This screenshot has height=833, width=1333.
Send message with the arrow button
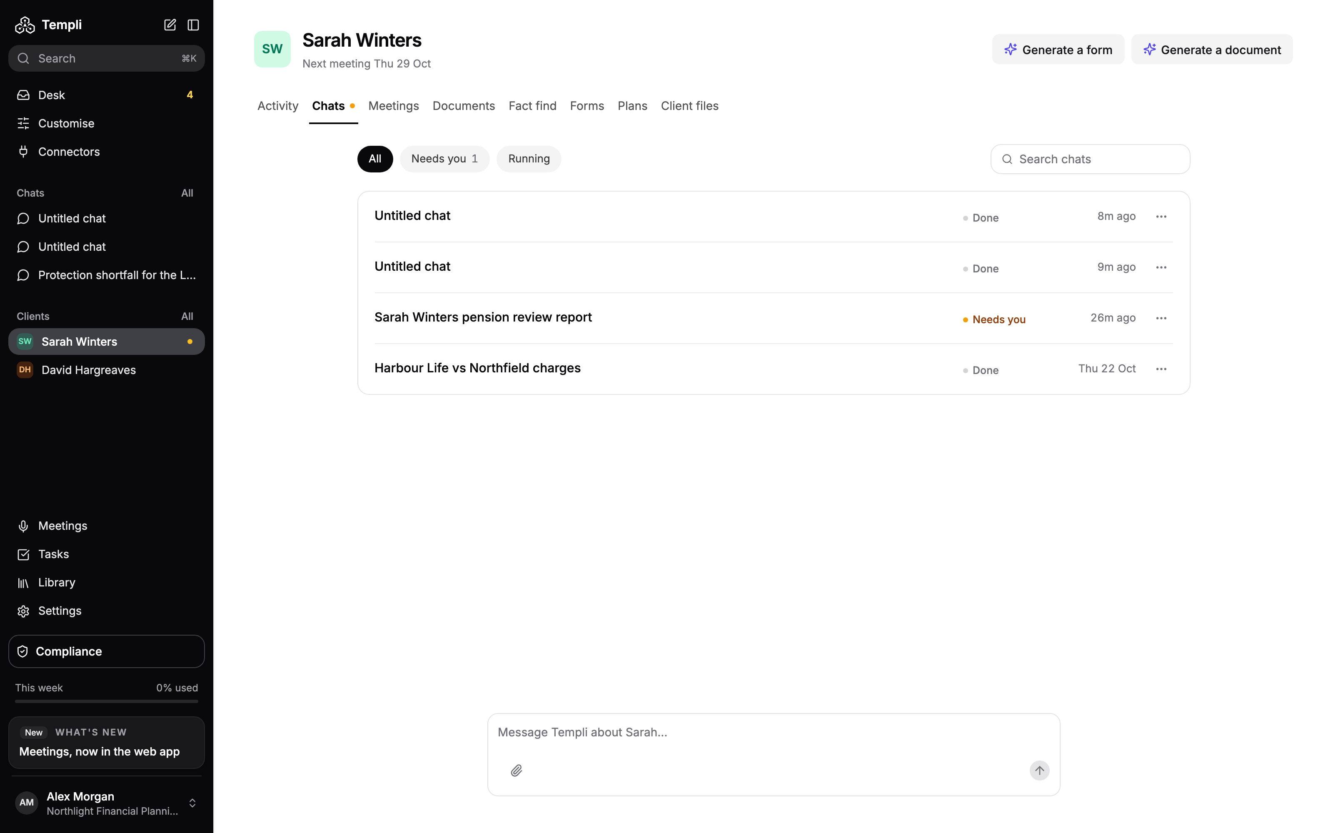coord(1039,770)
